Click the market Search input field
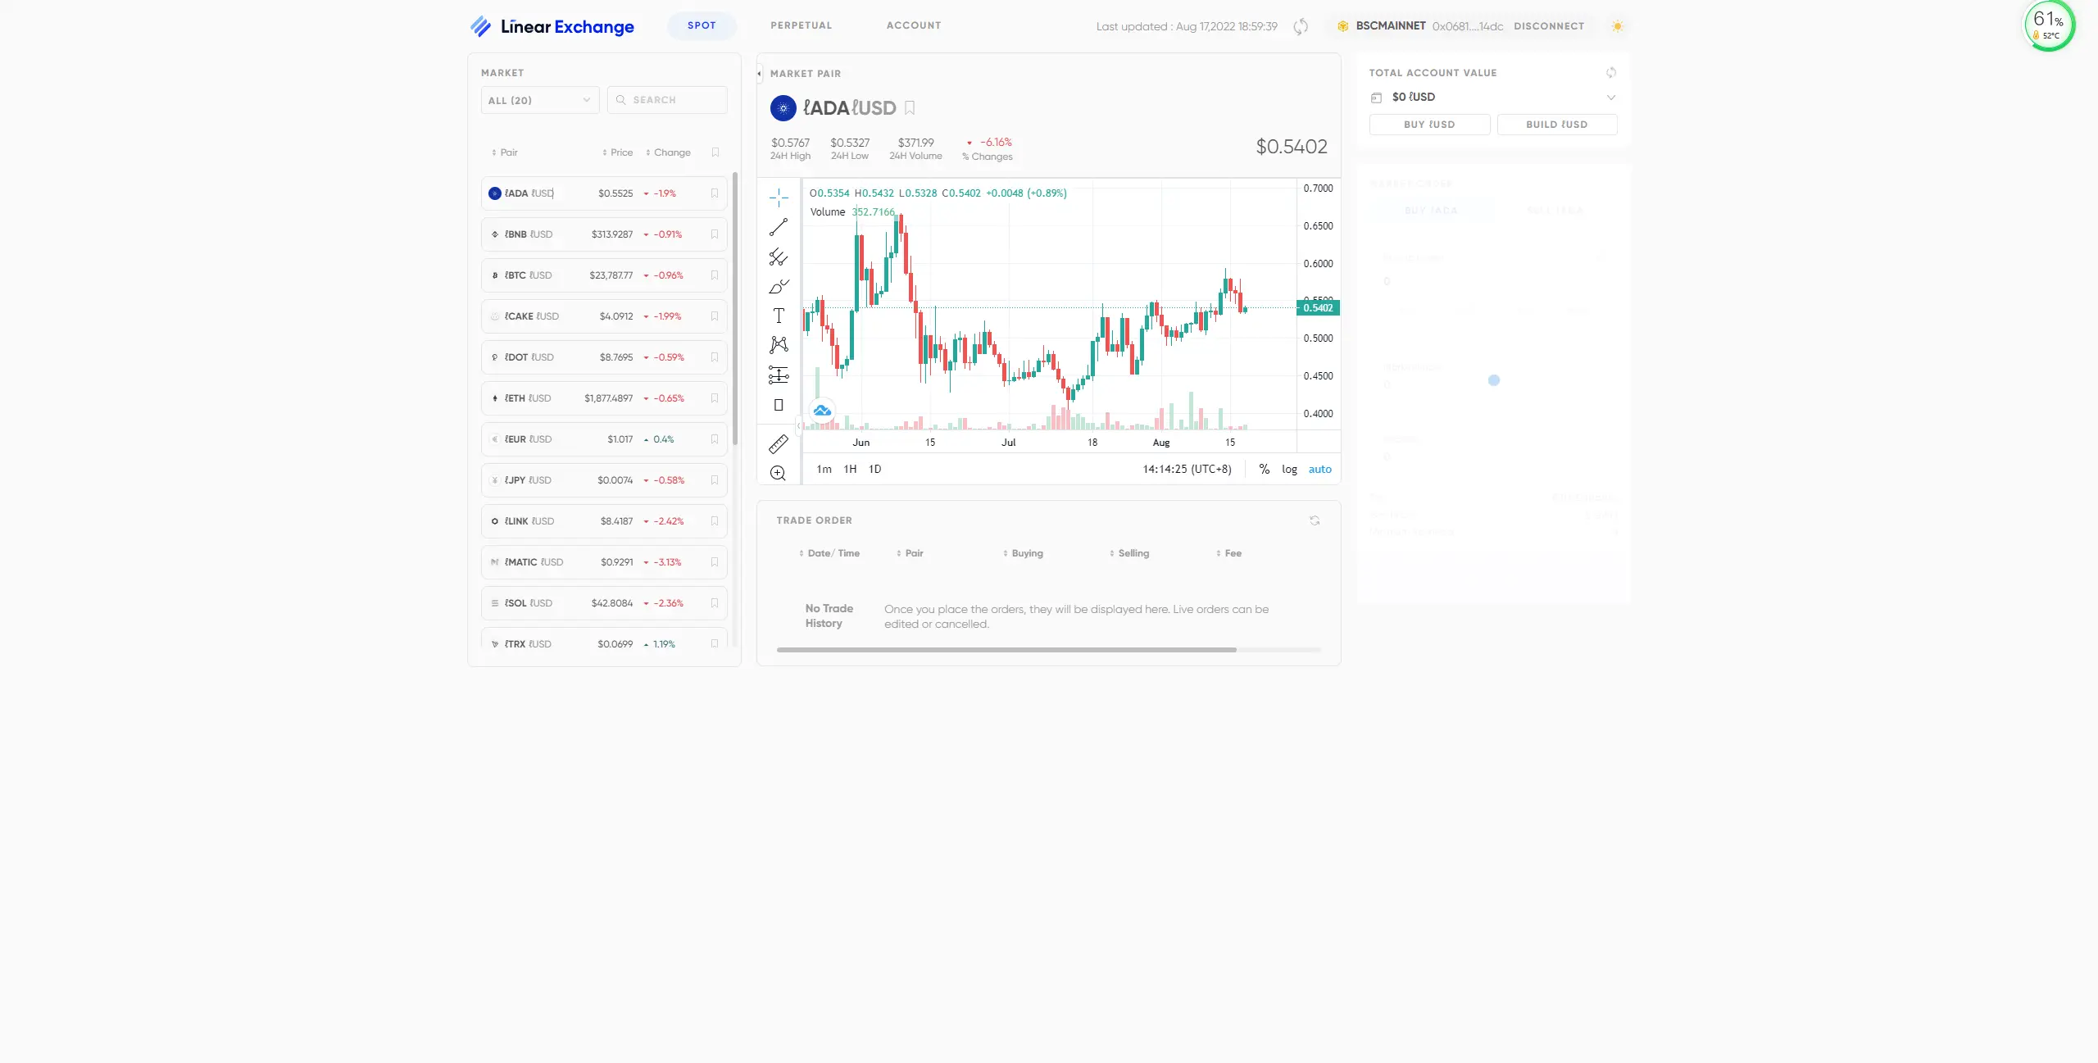 tap(667, 100)
